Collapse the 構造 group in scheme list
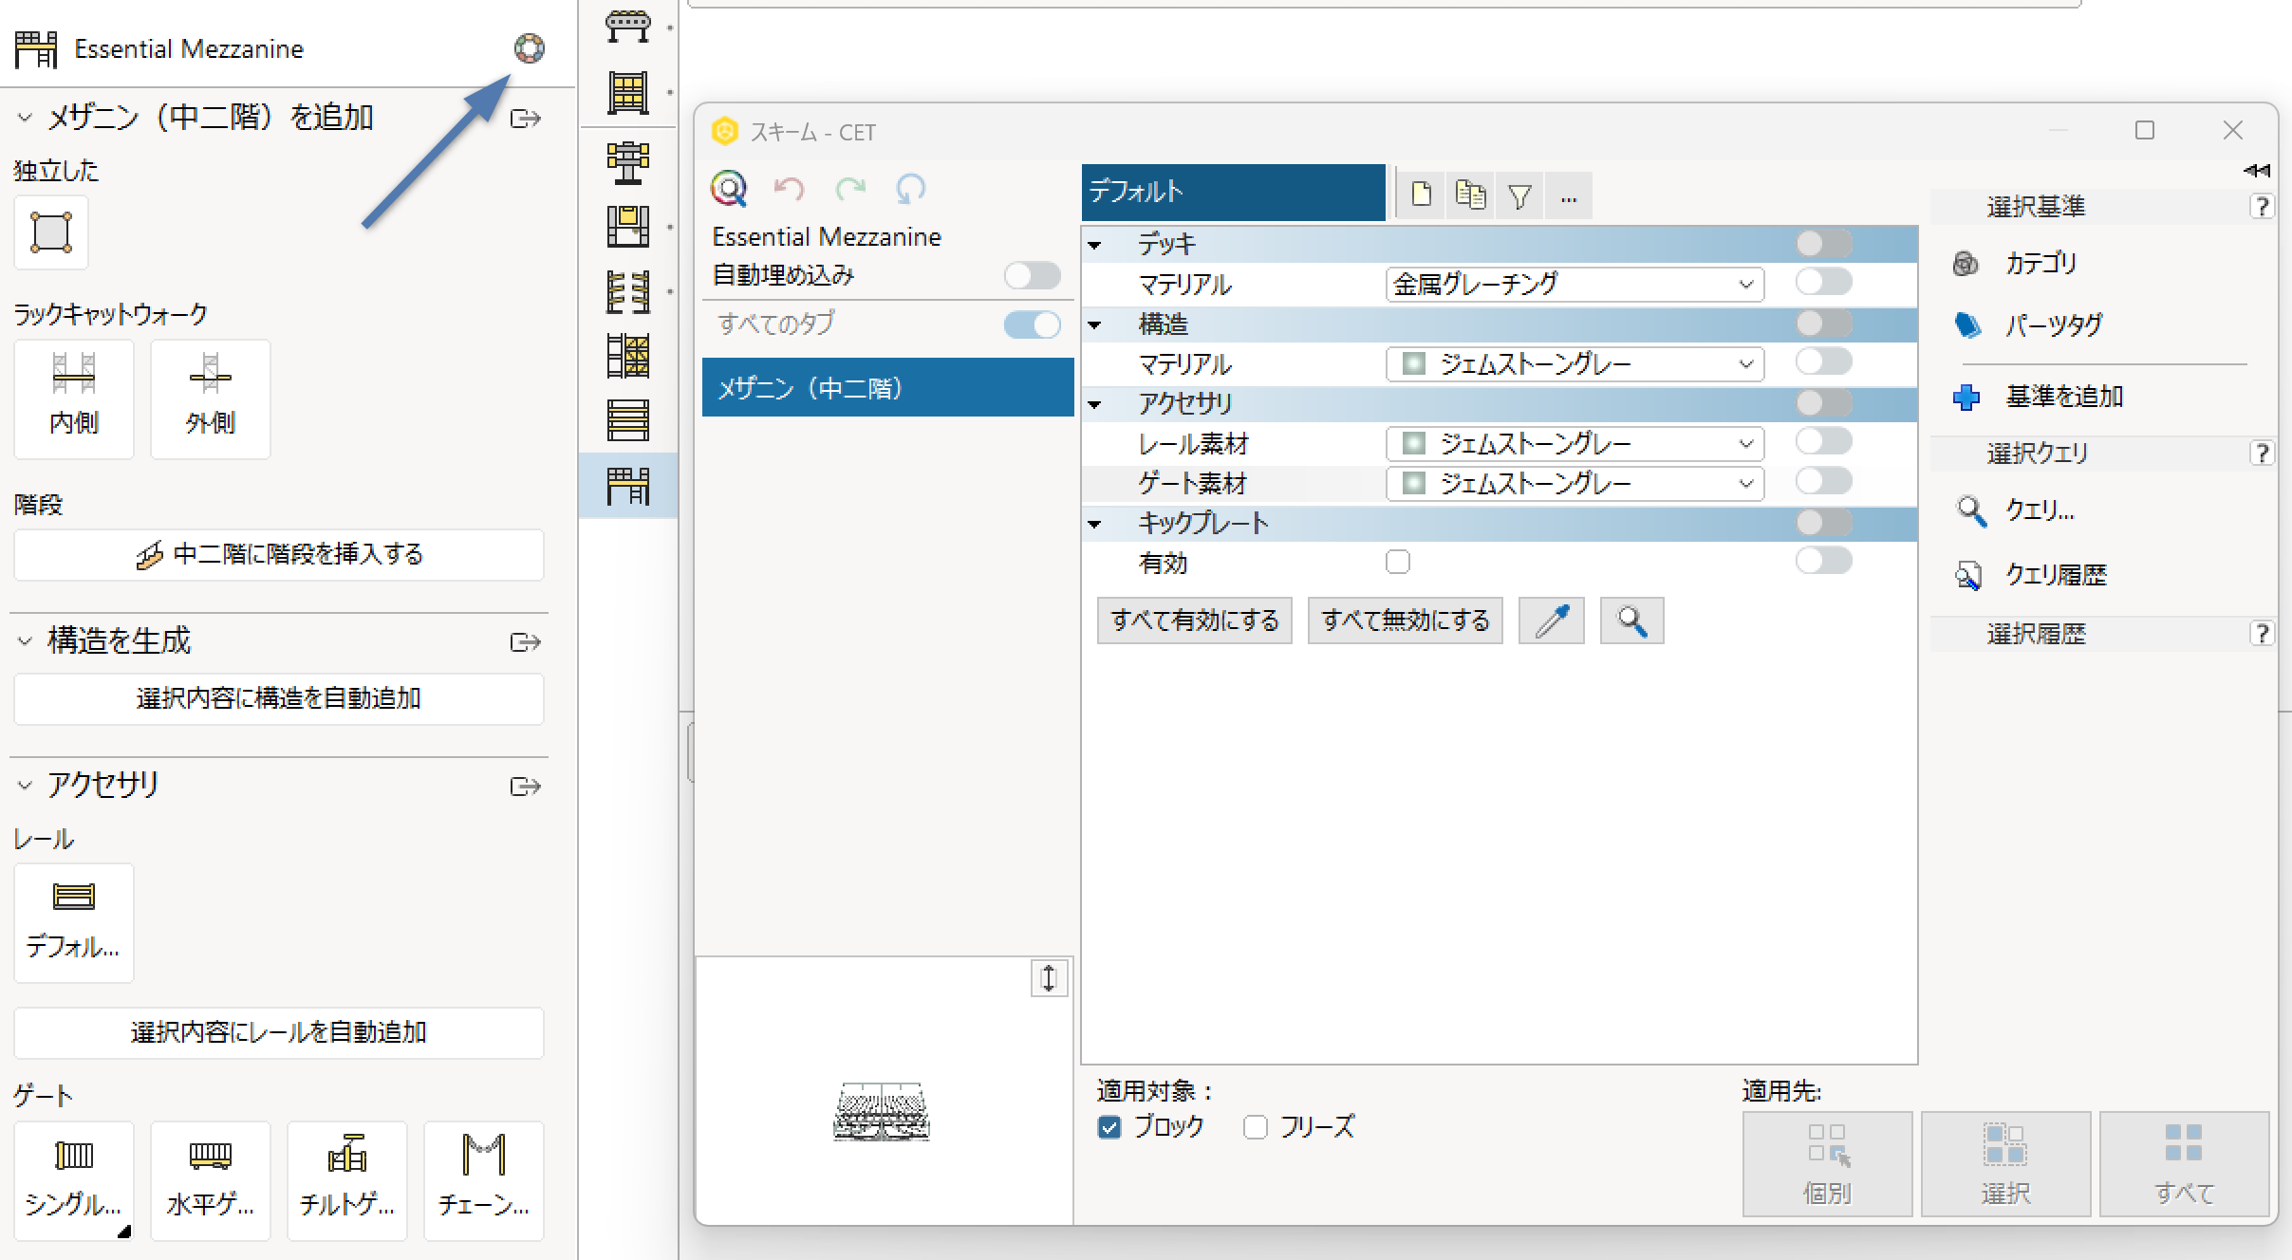This screenshot has height=1260, width=2292. point(1095,324)
